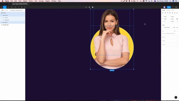Toggle layer visibility eye in Layer section

177,27
